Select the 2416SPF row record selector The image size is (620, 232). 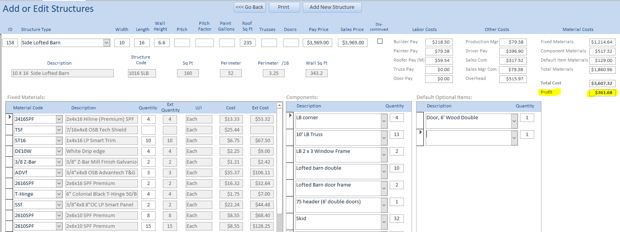[x=10, y=119]
